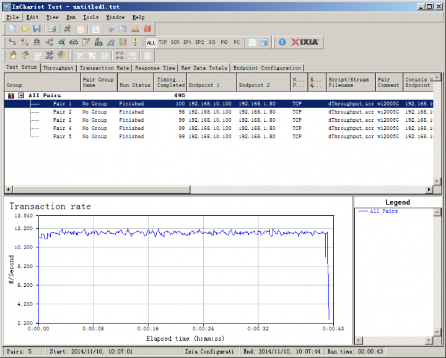Click the blue info circle icon

tap(282, 42)
